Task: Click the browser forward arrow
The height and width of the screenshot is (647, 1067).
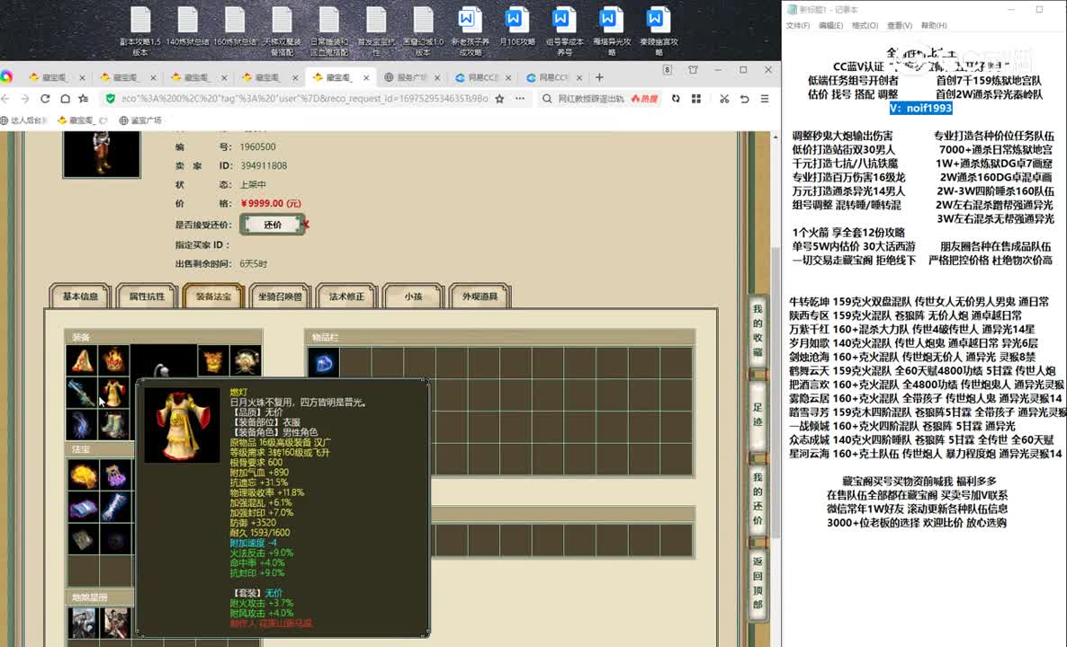Action: click(25, 99)
